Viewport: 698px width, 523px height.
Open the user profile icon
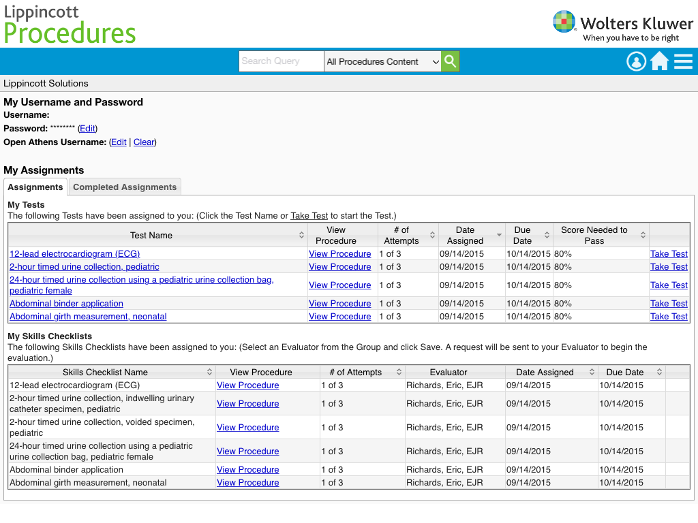point(636,61)
